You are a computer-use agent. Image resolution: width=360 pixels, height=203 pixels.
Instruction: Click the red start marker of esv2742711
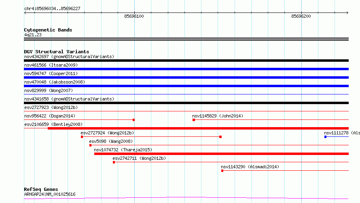(x=114, y=162)
